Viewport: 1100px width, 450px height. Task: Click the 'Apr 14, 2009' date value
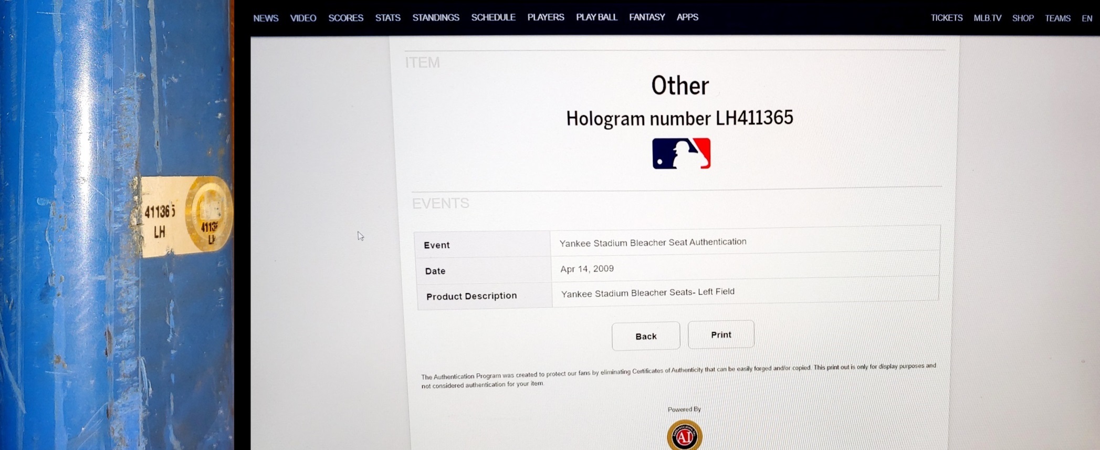587,269
